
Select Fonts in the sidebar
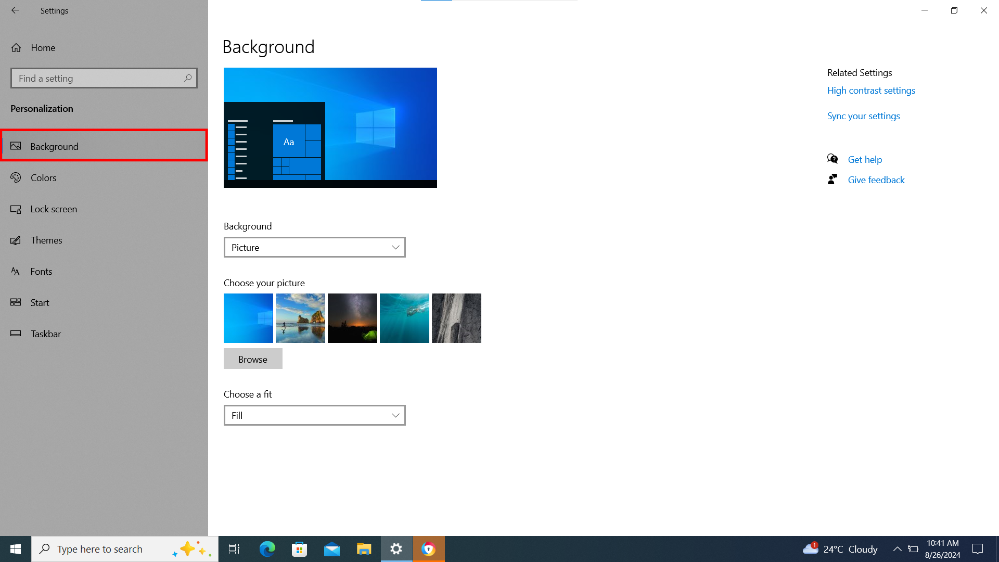[x=41, y=271]
